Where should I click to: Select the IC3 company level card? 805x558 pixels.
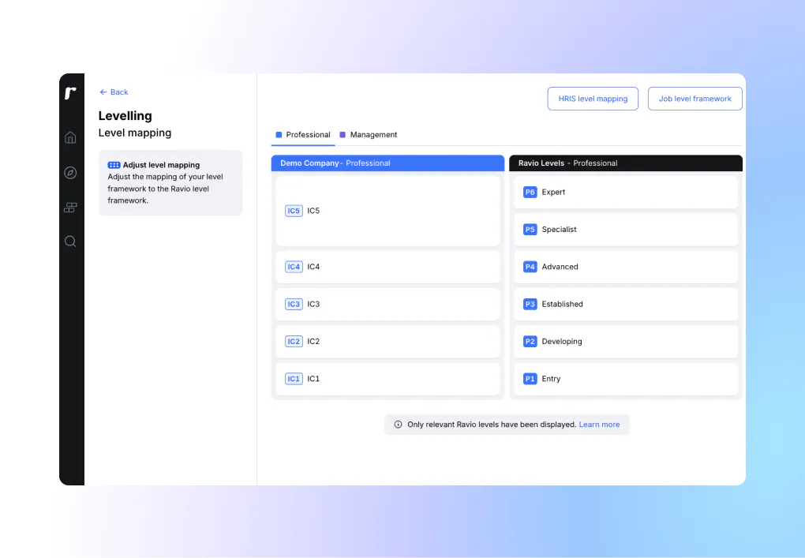[x=388, y=304]
